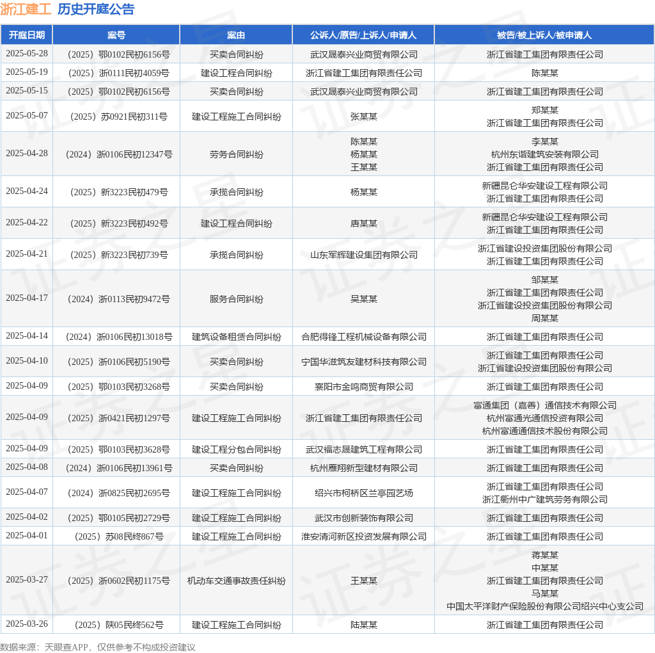Click the 公诉人/原告/上诉人/申请人 column header
Viewport: 655px width, 653px height.
[x=363, y=35]
